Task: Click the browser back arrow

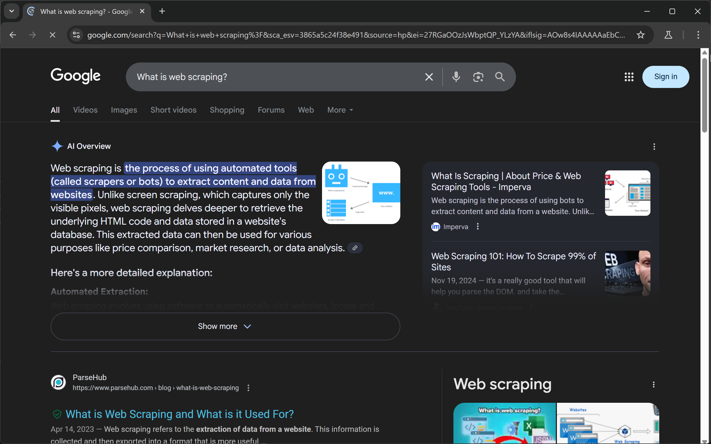Action: [13, 35]
